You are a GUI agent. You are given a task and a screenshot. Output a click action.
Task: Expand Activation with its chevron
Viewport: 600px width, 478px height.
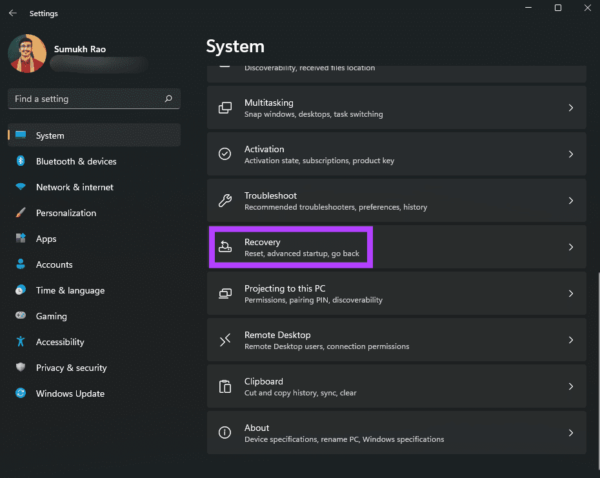pos(570,154)
